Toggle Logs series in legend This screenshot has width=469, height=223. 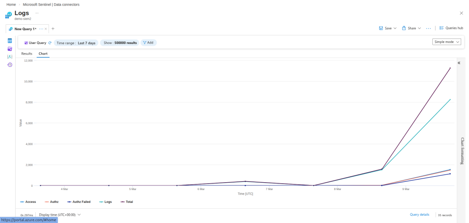click(105, 202)
